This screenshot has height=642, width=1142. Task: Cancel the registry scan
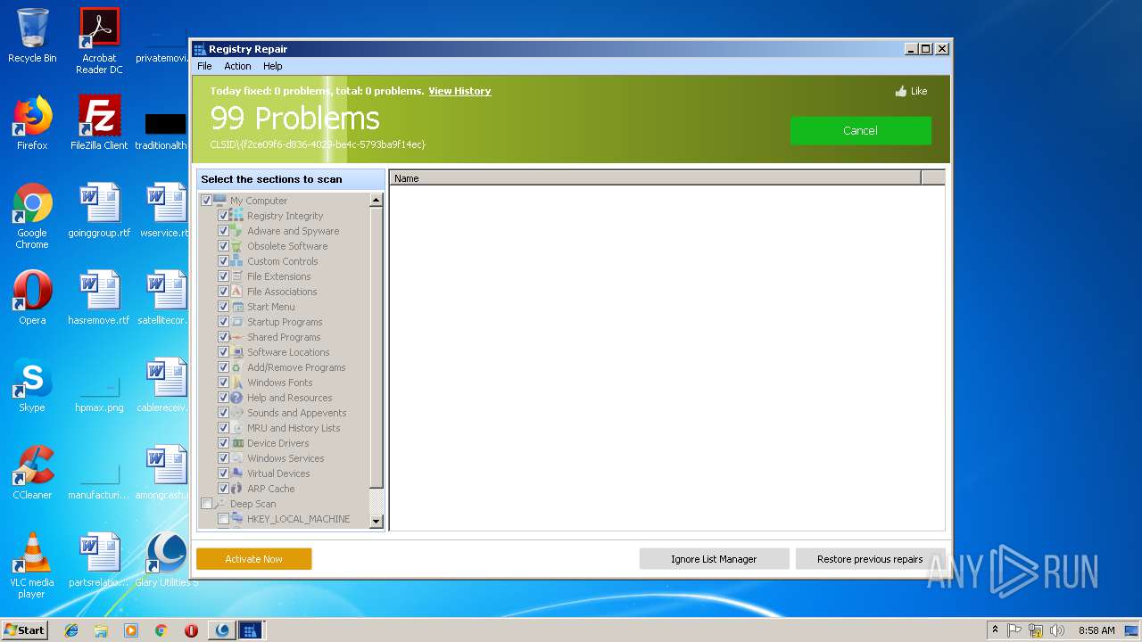860,130
